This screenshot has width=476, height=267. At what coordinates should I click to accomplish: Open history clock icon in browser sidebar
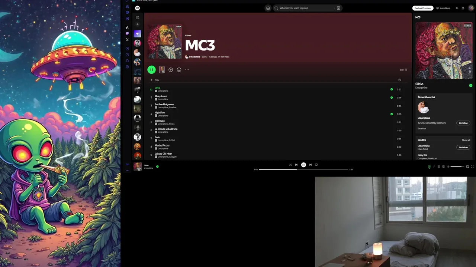pyautogui.click(x=127, y=55)
